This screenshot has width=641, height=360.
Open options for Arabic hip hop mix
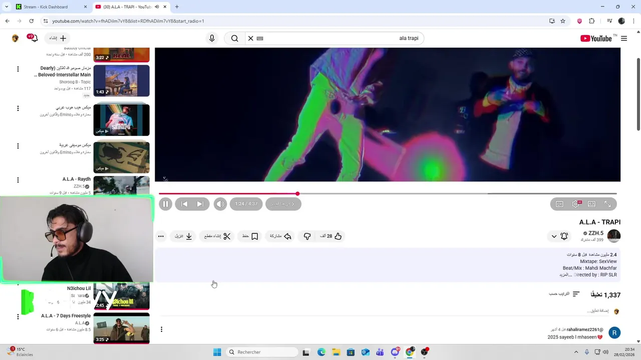[x=18, y=108]
